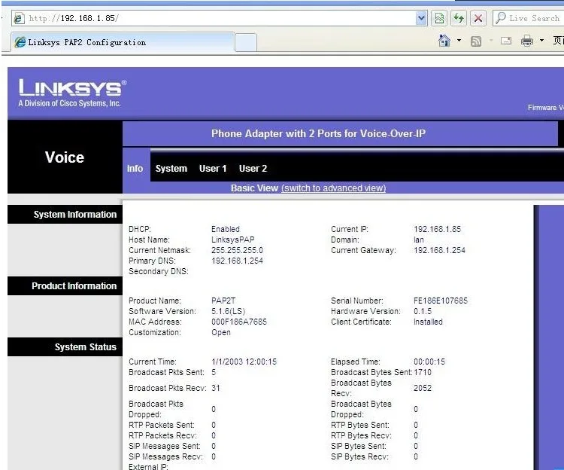Click the Current Gateway value 192.168.1.254
This screenshot has width=564, height=470.
coord(440,250)
